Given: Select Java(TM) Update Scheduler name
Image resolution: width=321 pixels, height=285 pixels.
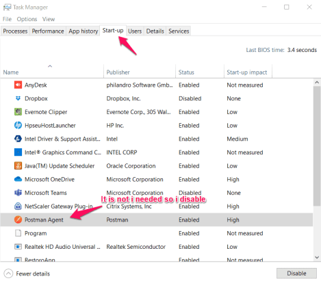Looking at the screenshot, I should (60, 166).
